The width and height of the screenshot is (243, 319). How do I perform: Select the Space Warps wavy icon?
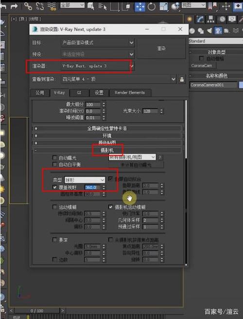coord(236,31)
